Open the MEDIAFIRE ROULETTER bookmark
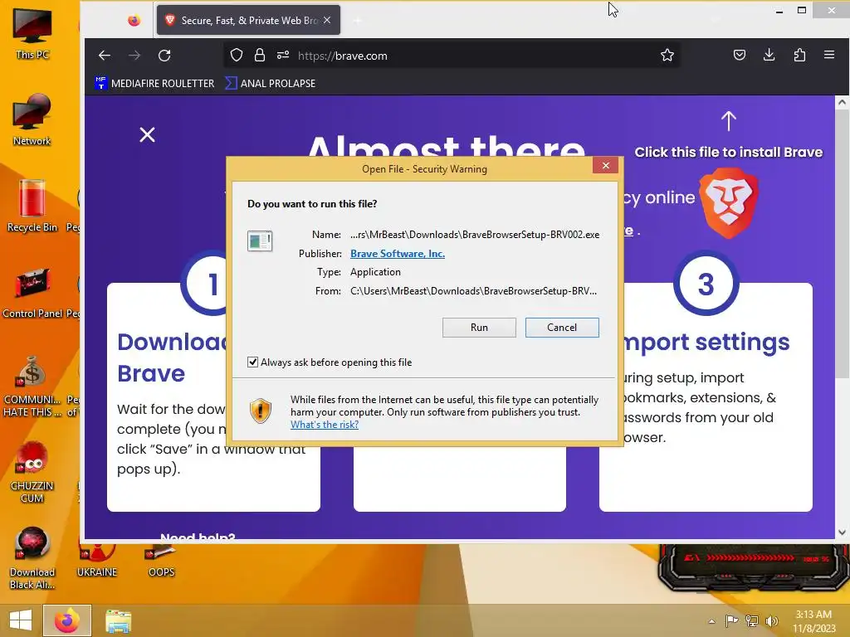Screen dimensions: 850x637 tap(154, 84)
